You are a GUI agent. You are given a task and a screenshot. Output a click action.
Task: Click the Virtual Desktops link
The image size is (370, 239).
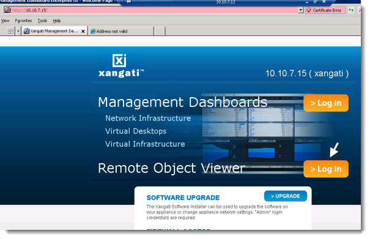click(136, 131)
